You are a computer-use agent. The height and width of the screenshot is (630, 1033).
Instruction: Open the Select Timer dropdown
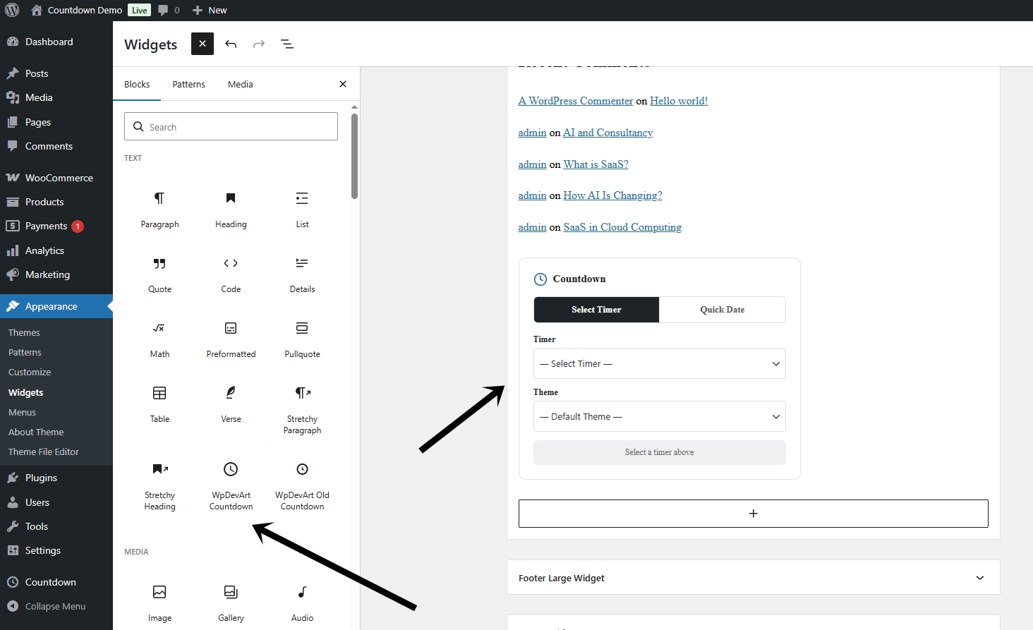(x=659, y=364)
